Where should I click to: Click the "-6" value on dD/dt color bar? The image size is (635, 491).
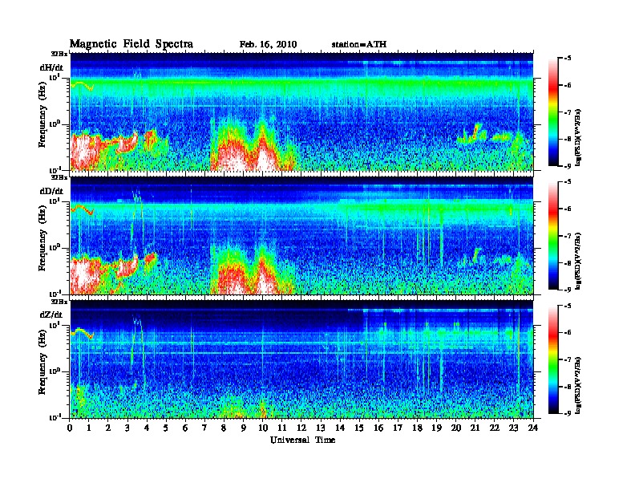(x=568, y=209)
